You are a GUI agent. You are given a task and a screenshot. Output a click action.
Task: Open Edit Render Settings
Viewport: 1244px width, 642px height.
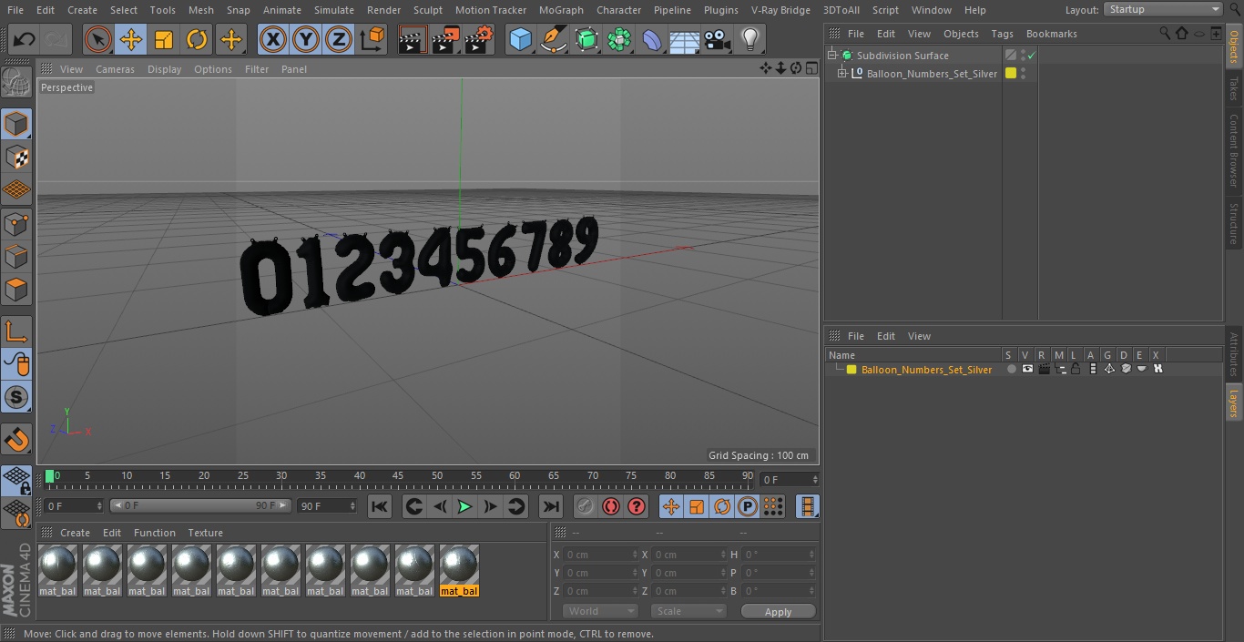pyautogui.click(x=479, y=39)
